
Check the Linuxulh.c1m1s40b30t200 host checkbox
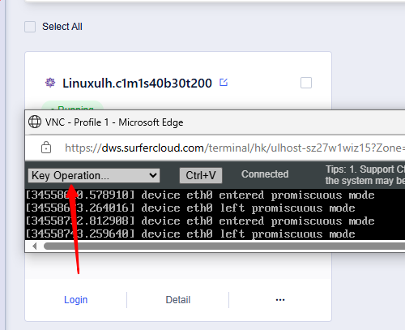(306, 83)
